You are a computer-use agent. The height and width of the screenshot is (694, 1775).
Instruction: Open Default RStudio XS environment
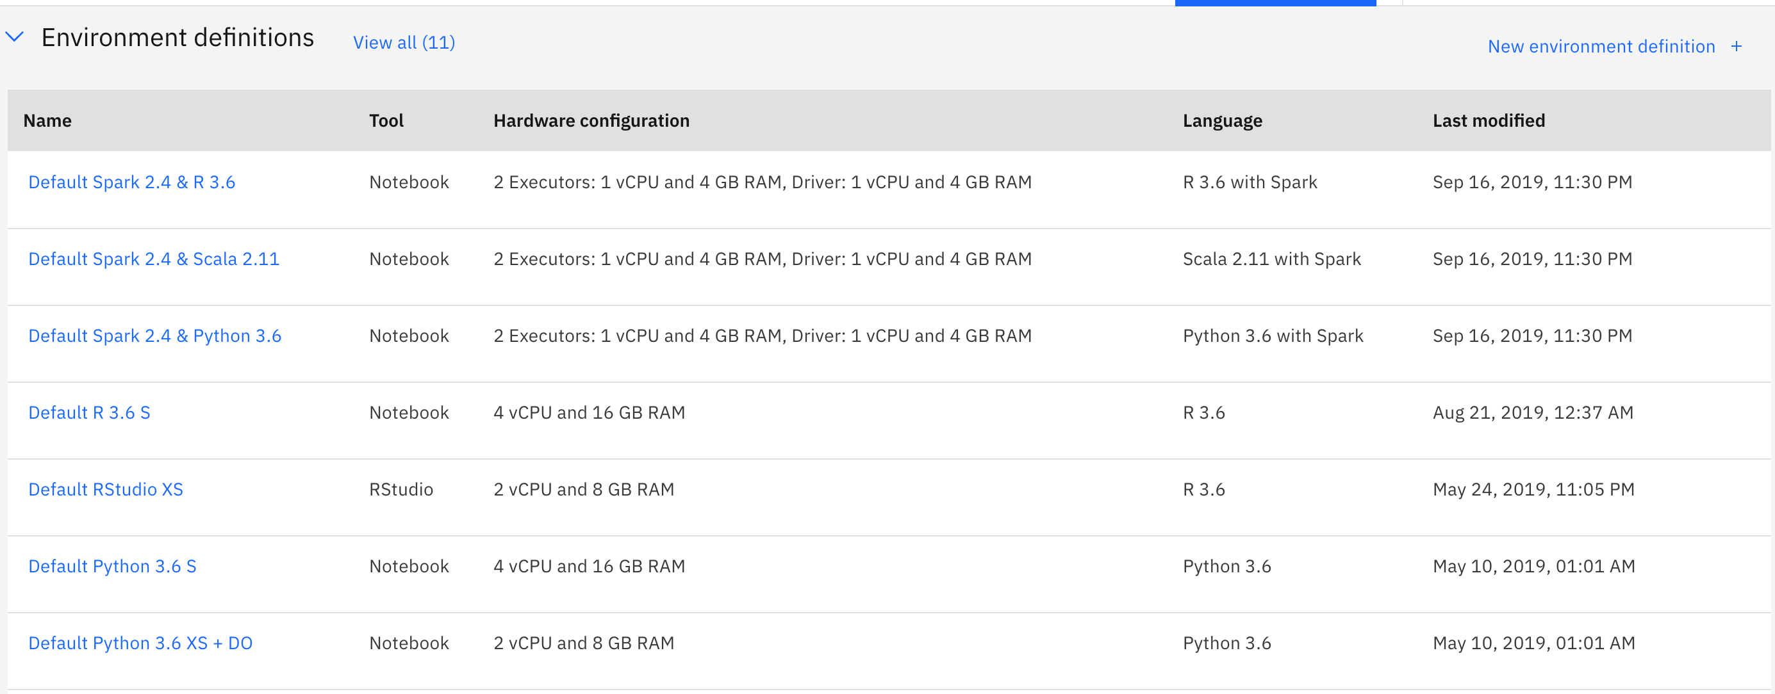point(106,490)
